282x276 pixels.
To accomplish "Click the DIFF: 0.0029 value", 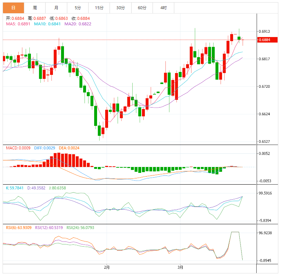I will coord(44,148).
